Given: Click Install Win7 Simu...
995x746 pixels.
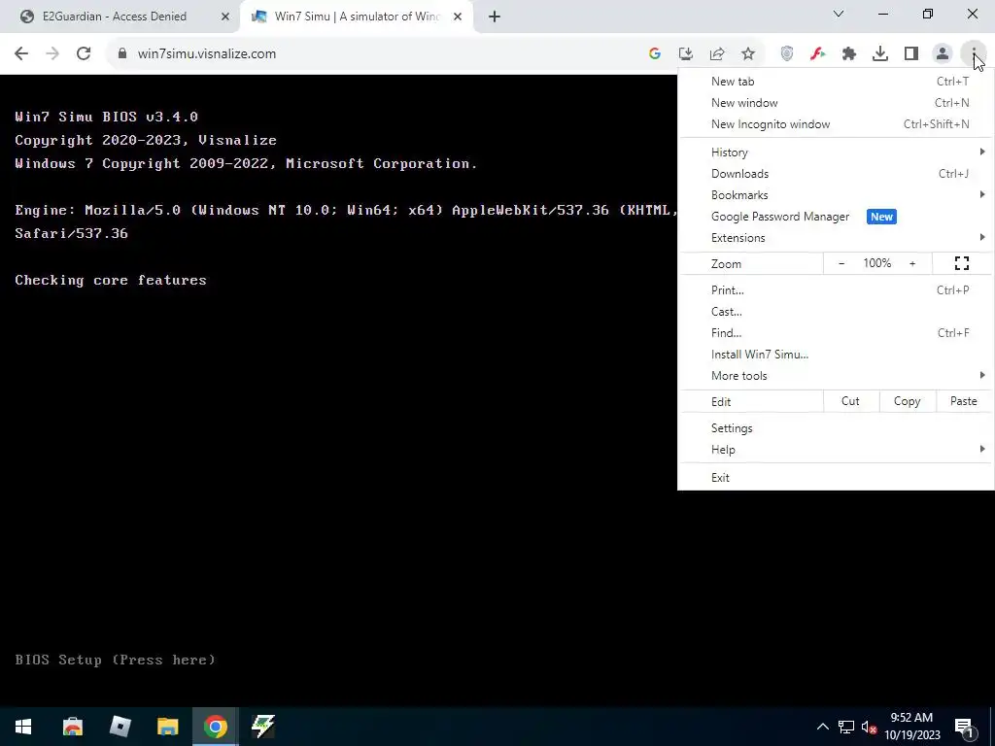Looking at the screenshot, I should 836,354.
